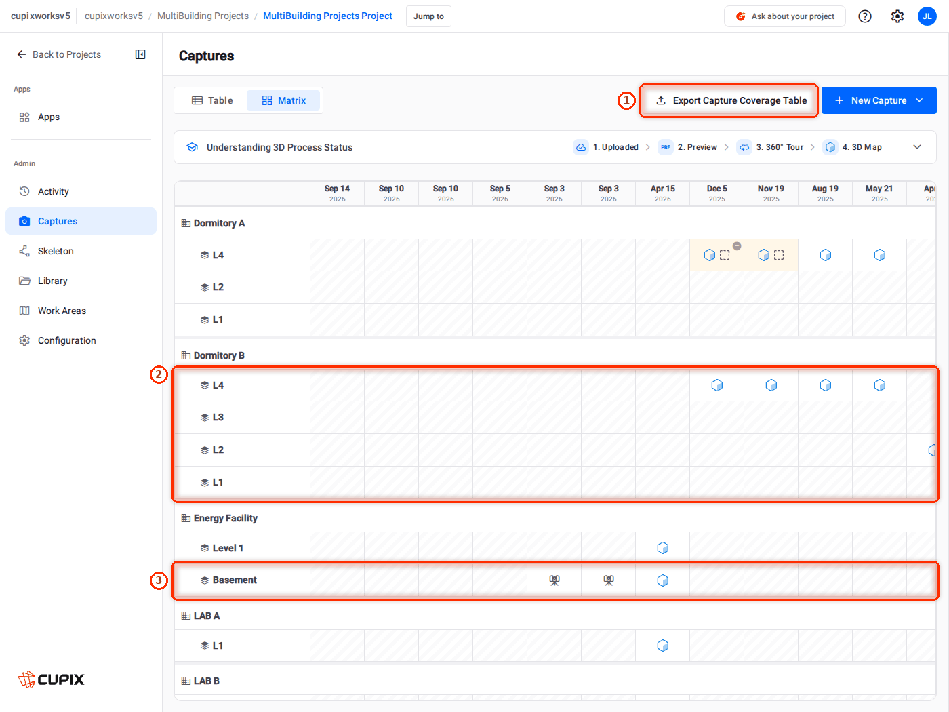Select Captures in the sidebar
The height and width of the screenshot is (712, 949).
(x=81, y=221)
